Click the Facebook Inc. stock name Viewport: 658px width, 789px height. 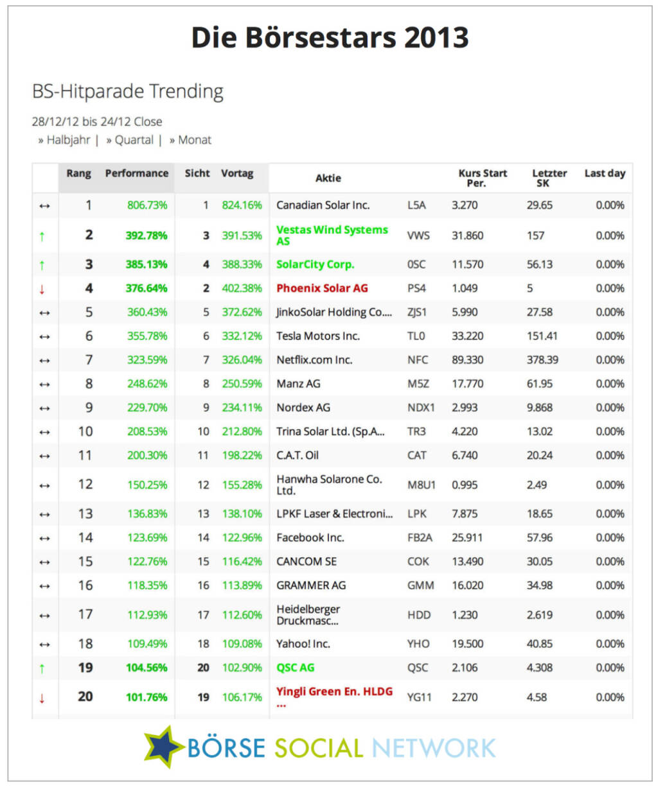coord(310,538)
